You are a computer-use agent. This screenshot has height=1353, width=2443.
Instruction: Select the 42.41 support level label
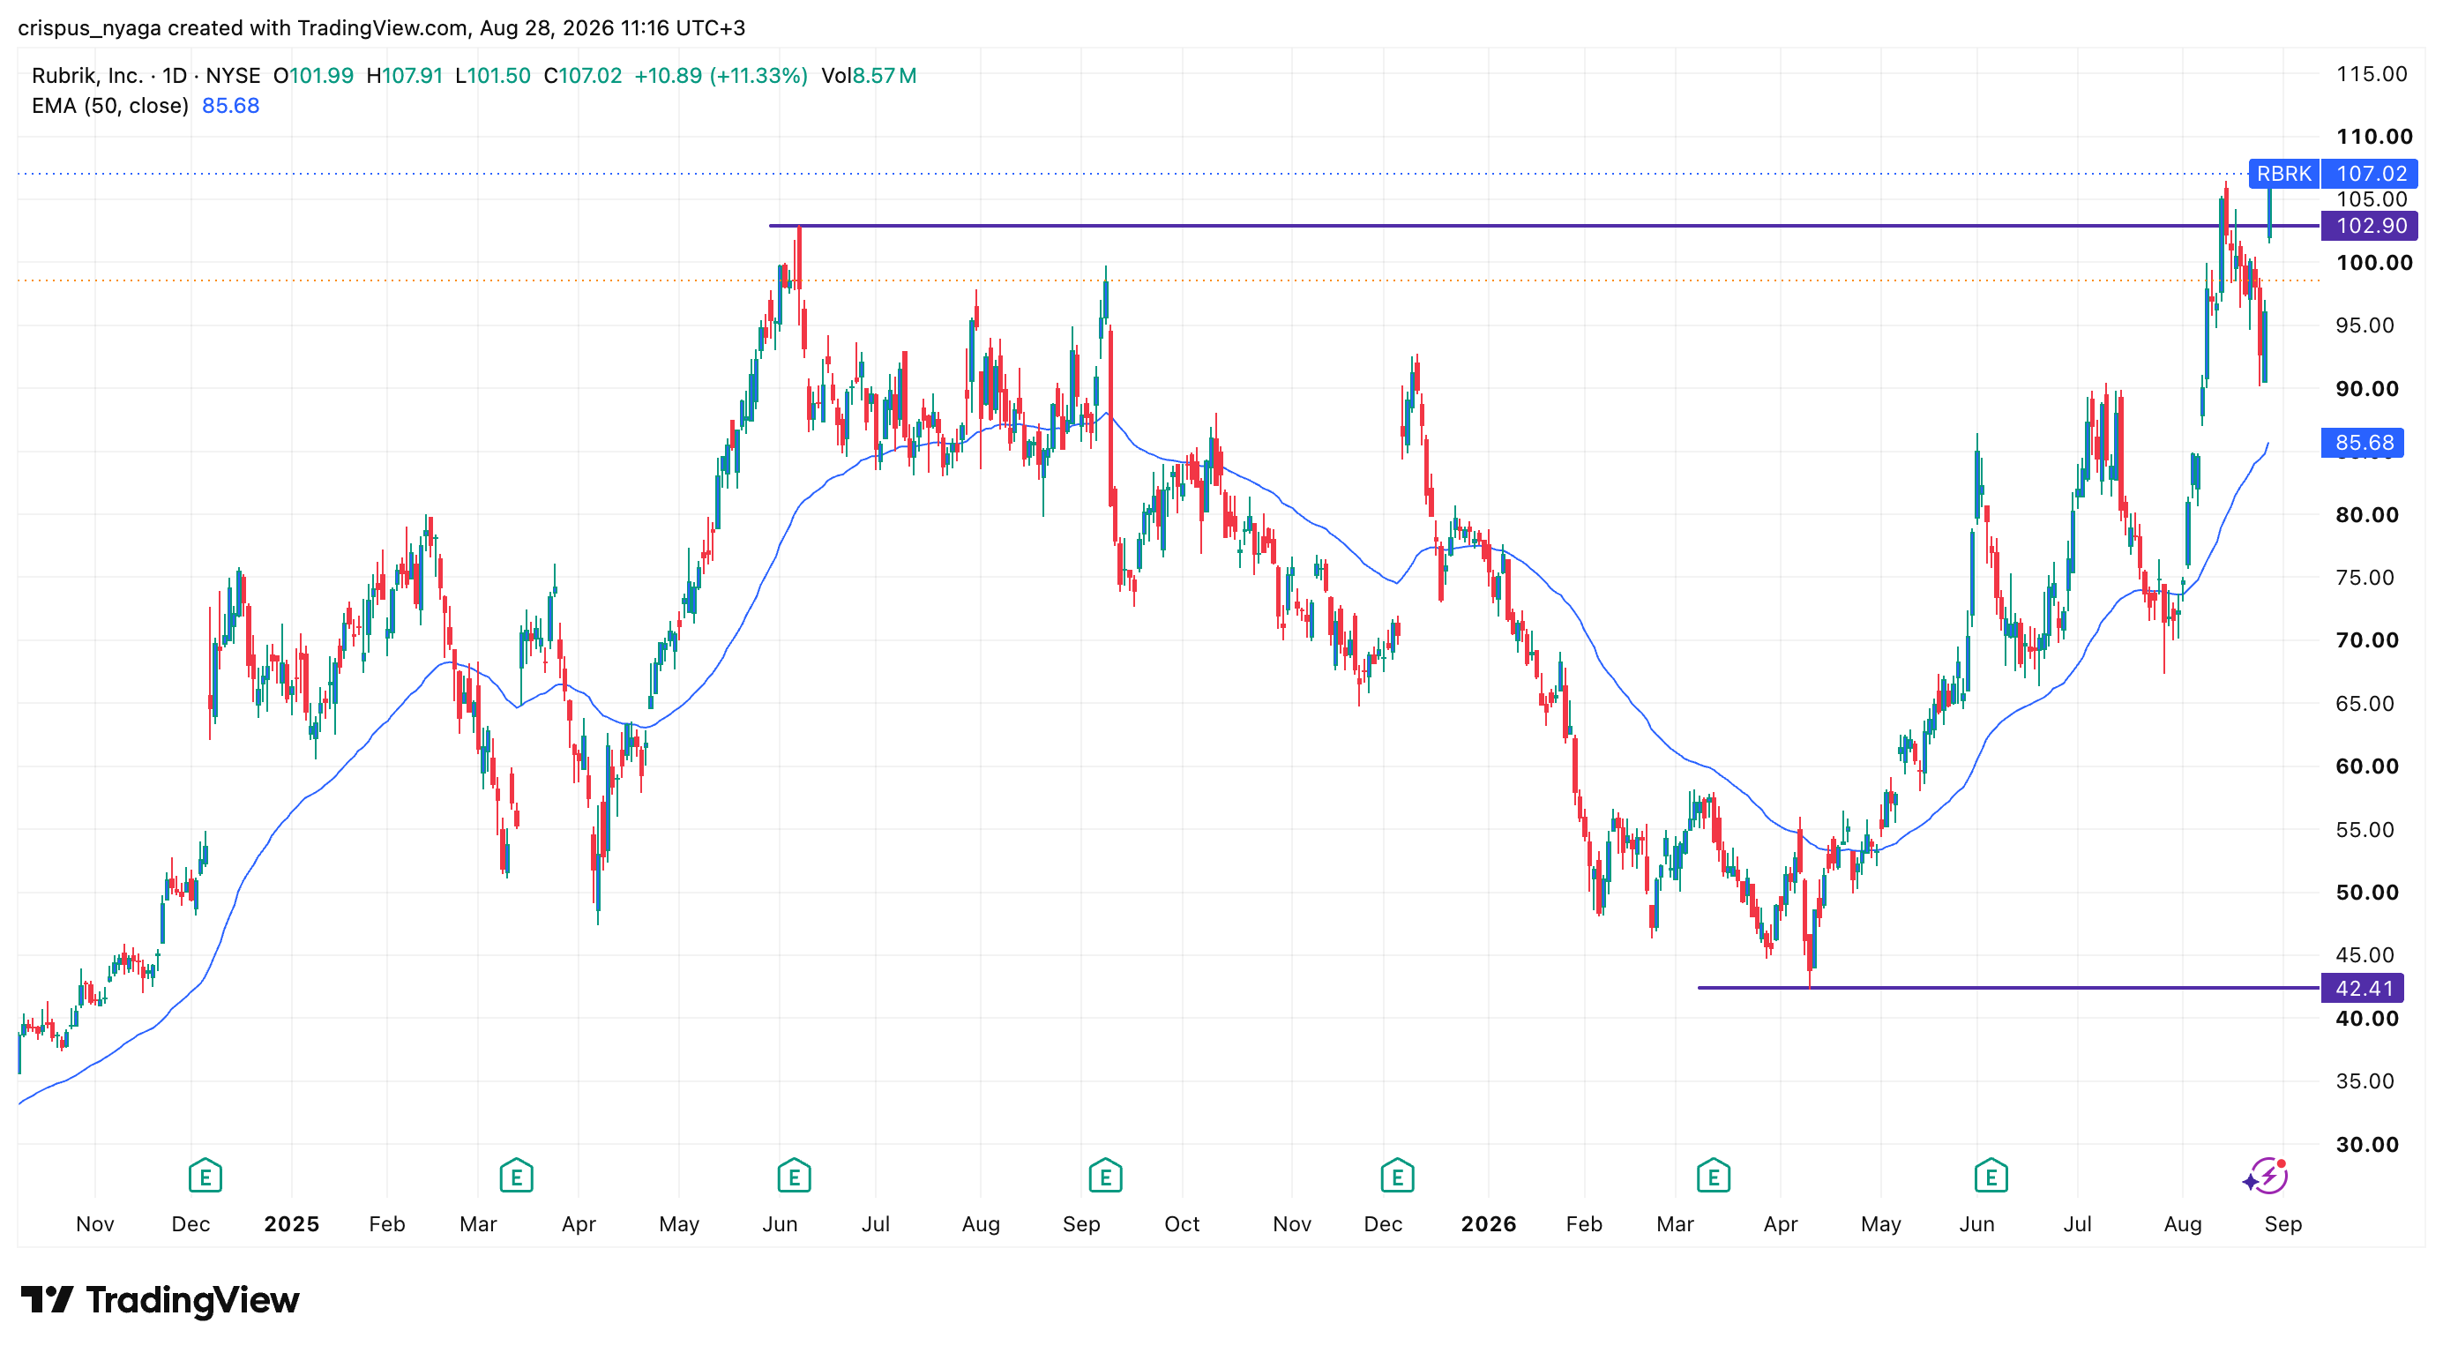(x=2363, y=988)
